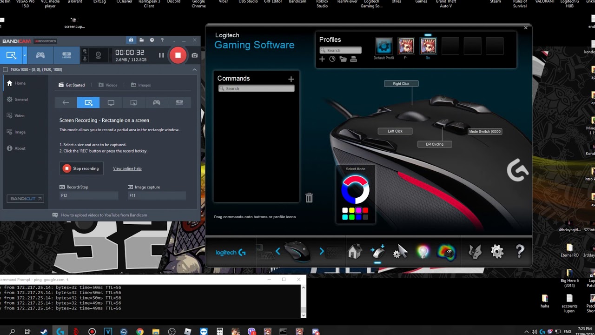595x335 pixels.
Task: Open lighting settings light bulb icon
Action: [423, 252]
